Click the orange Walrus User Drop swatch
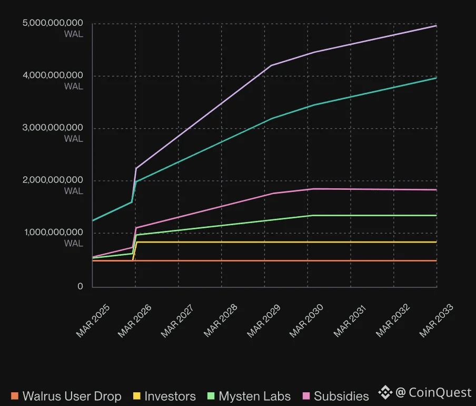 [x=14, y=396]
